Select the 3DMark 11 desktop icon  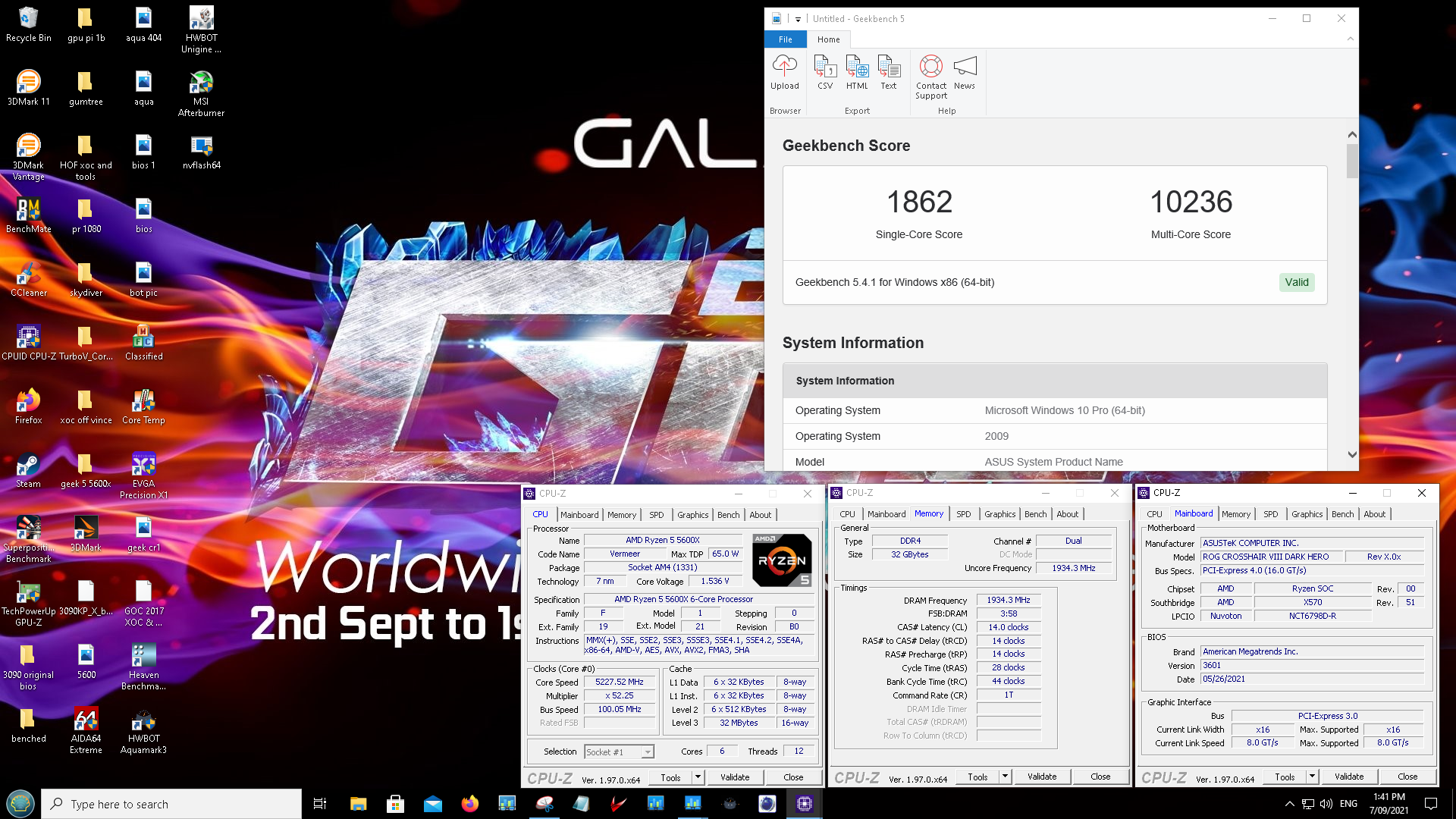pos(29,88)
